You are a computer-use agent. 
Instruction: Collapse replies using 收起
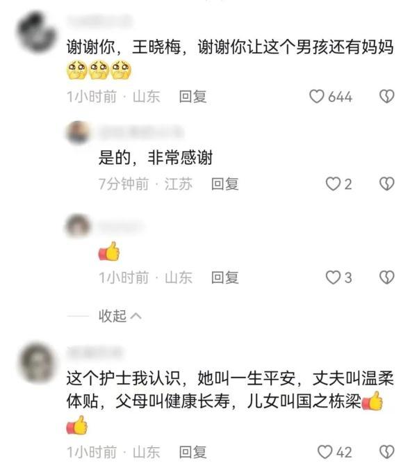(x=113, y=316)
